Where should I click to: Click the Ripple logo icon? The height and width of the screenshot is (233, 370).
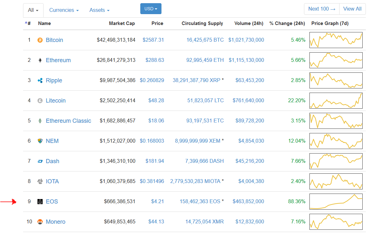coord(40,80)
